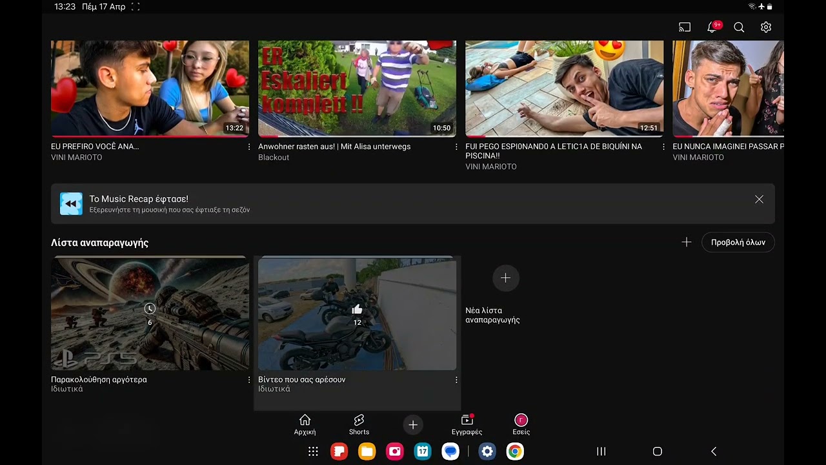Open the Βίντεο που σας αρέσουν thumbnail
The height and width of the screenshot is (465, 826).
coord(357,313)
